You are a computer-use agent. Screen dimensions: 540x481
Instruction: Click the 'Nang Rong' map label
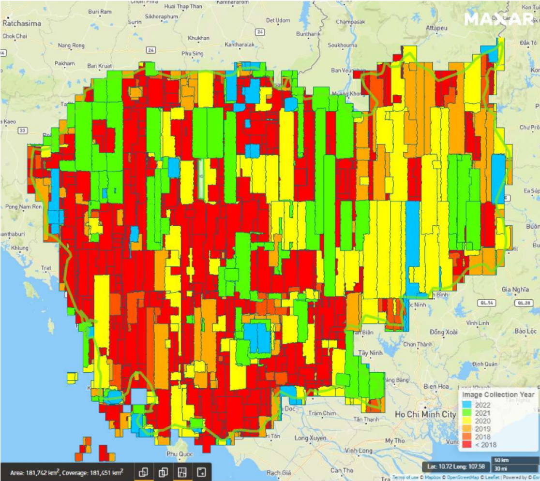[x=71, y=45]
